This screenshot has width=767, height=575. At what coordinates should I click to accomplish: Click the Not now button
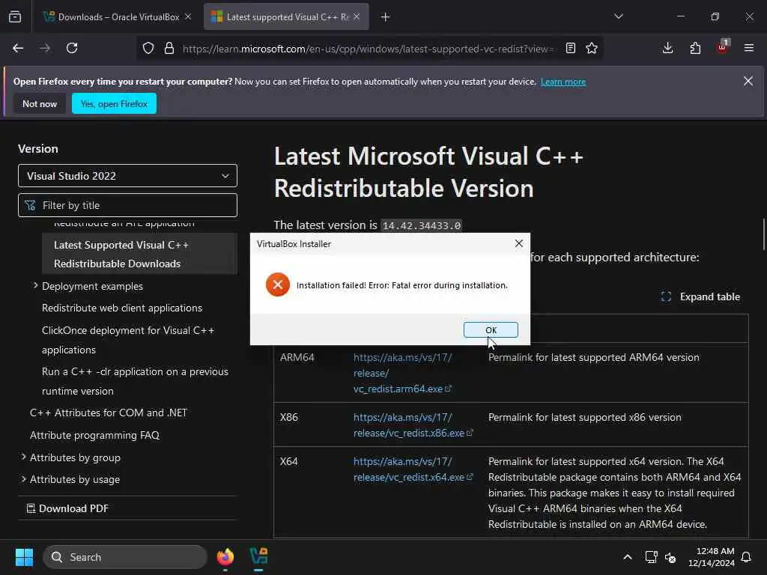pos(40,103)
